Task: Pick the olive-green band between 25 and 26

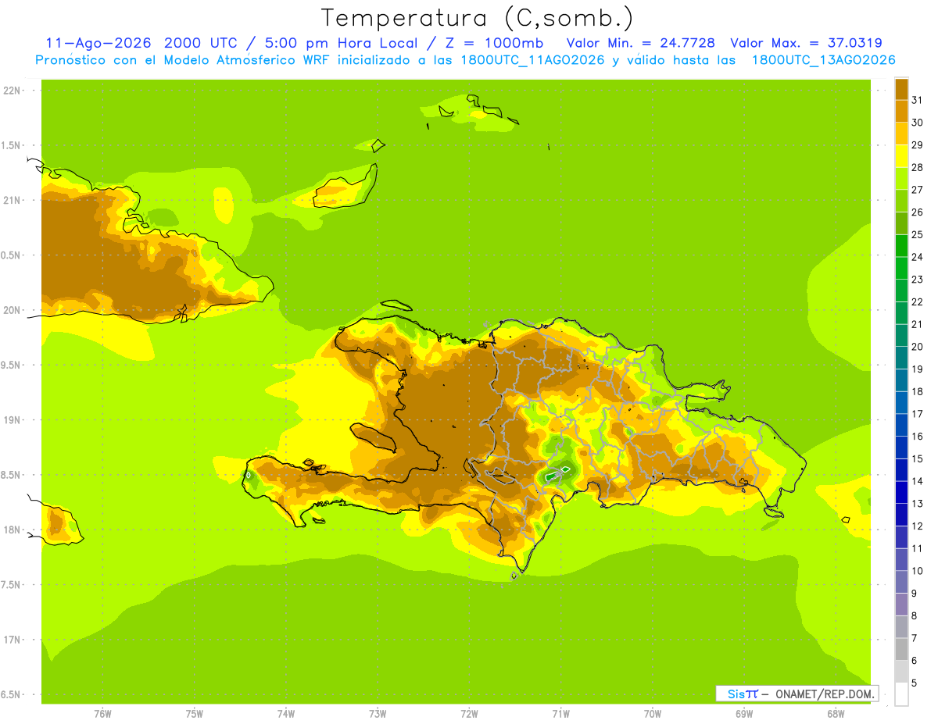Action: [901, 223]
